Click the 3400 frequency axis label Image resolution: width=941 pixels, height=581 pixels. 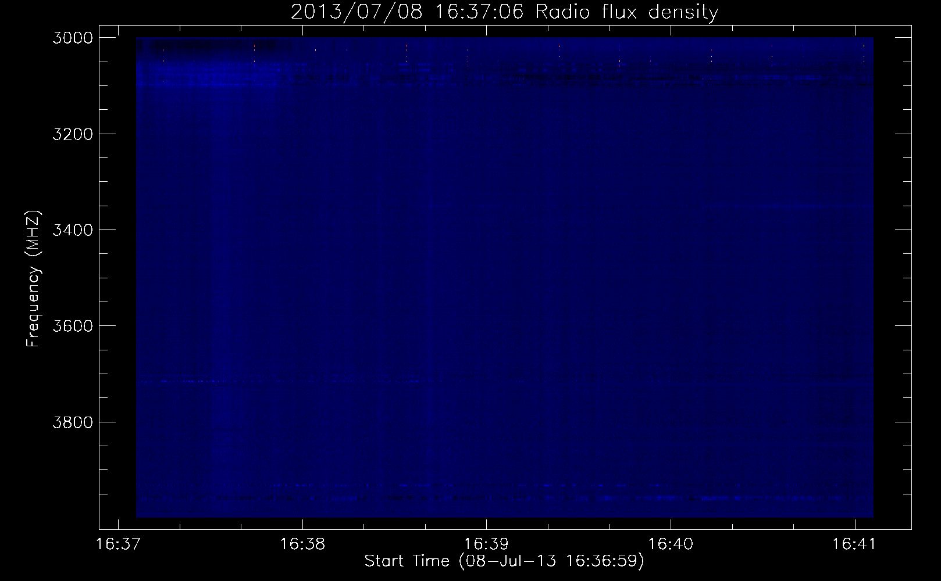pos(72,229)
